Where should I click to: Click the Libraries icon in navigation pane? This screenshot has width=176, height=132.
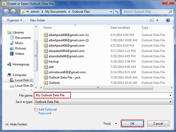(9, 33)
